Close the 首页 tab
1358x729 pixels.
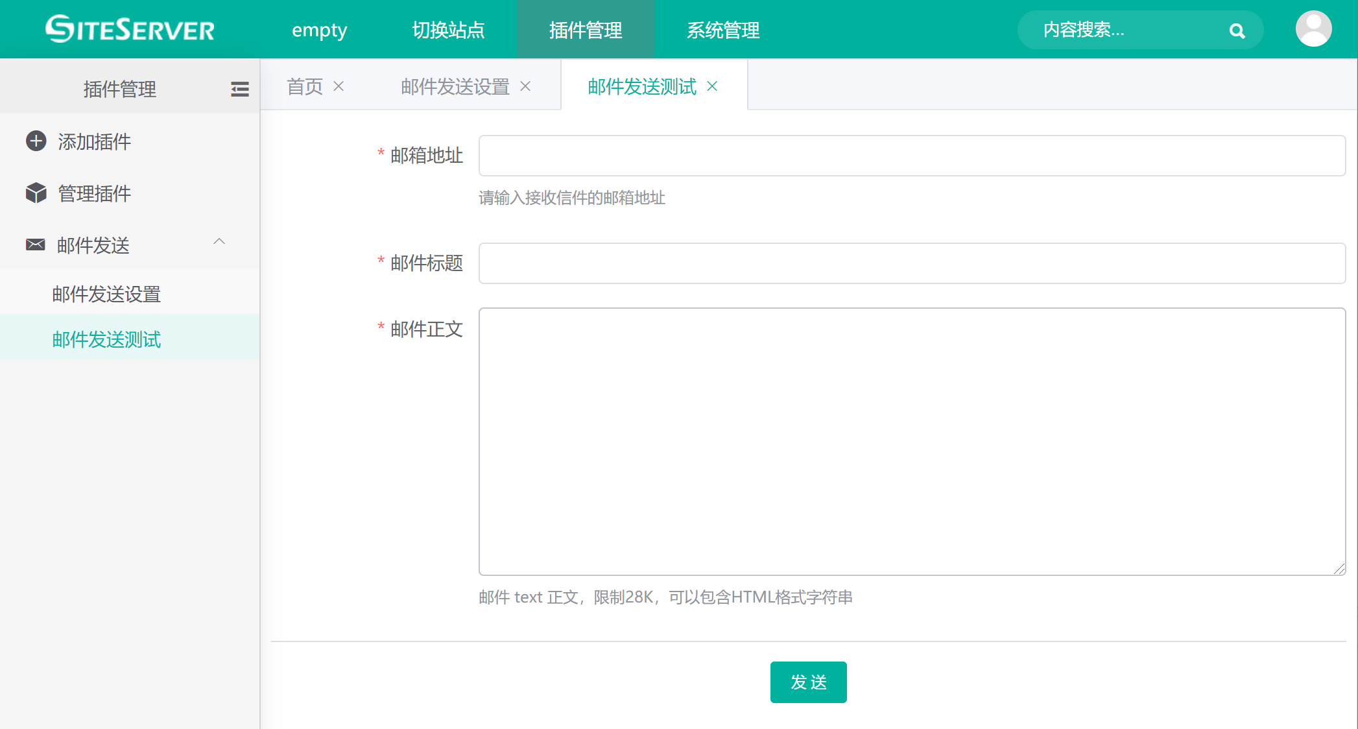339,86
